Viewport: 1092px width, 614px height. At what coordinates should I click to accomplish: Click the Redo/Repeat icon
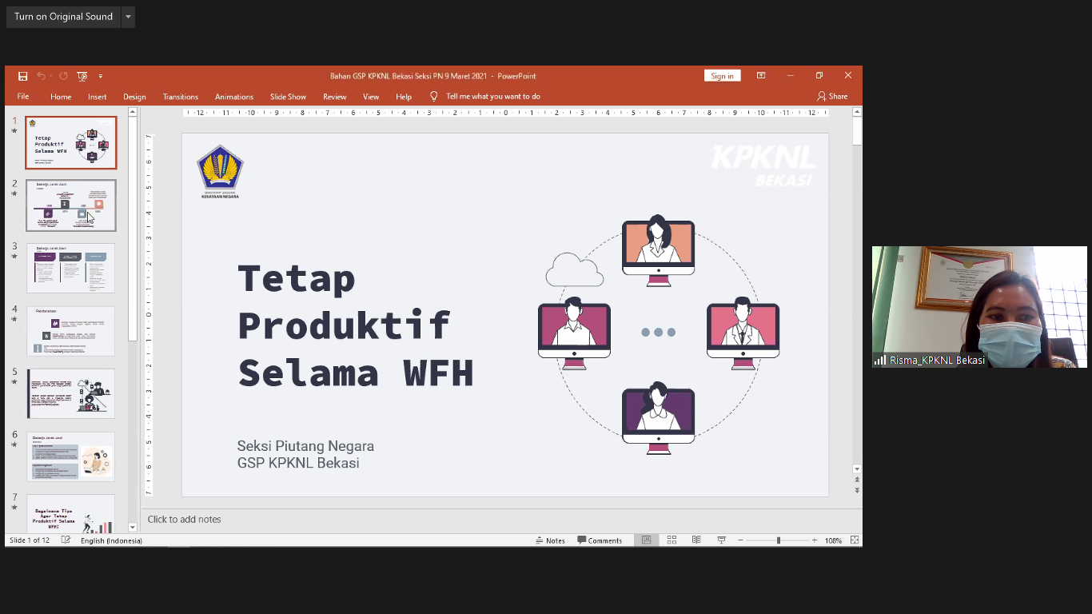click(63, 76)
